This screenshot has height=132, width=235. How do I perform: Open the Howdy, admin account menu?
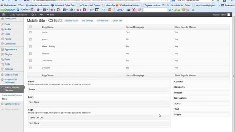(x=221, y=15)
